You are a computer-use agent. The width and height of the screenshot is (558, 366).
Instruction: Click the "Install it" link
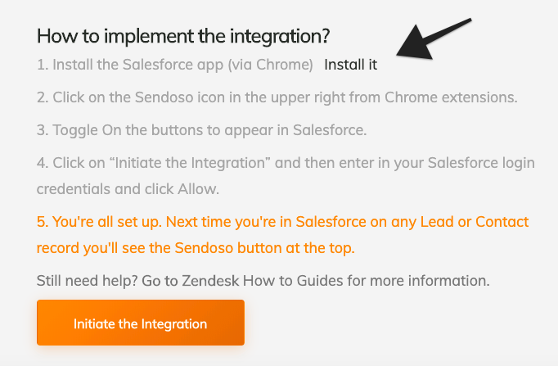350,64
